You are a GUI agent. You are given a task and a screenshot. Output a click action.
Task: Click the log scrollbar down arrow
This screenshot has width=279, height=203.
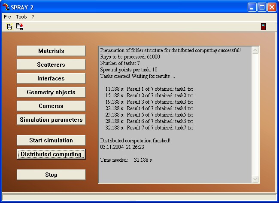tap(255, 179)
